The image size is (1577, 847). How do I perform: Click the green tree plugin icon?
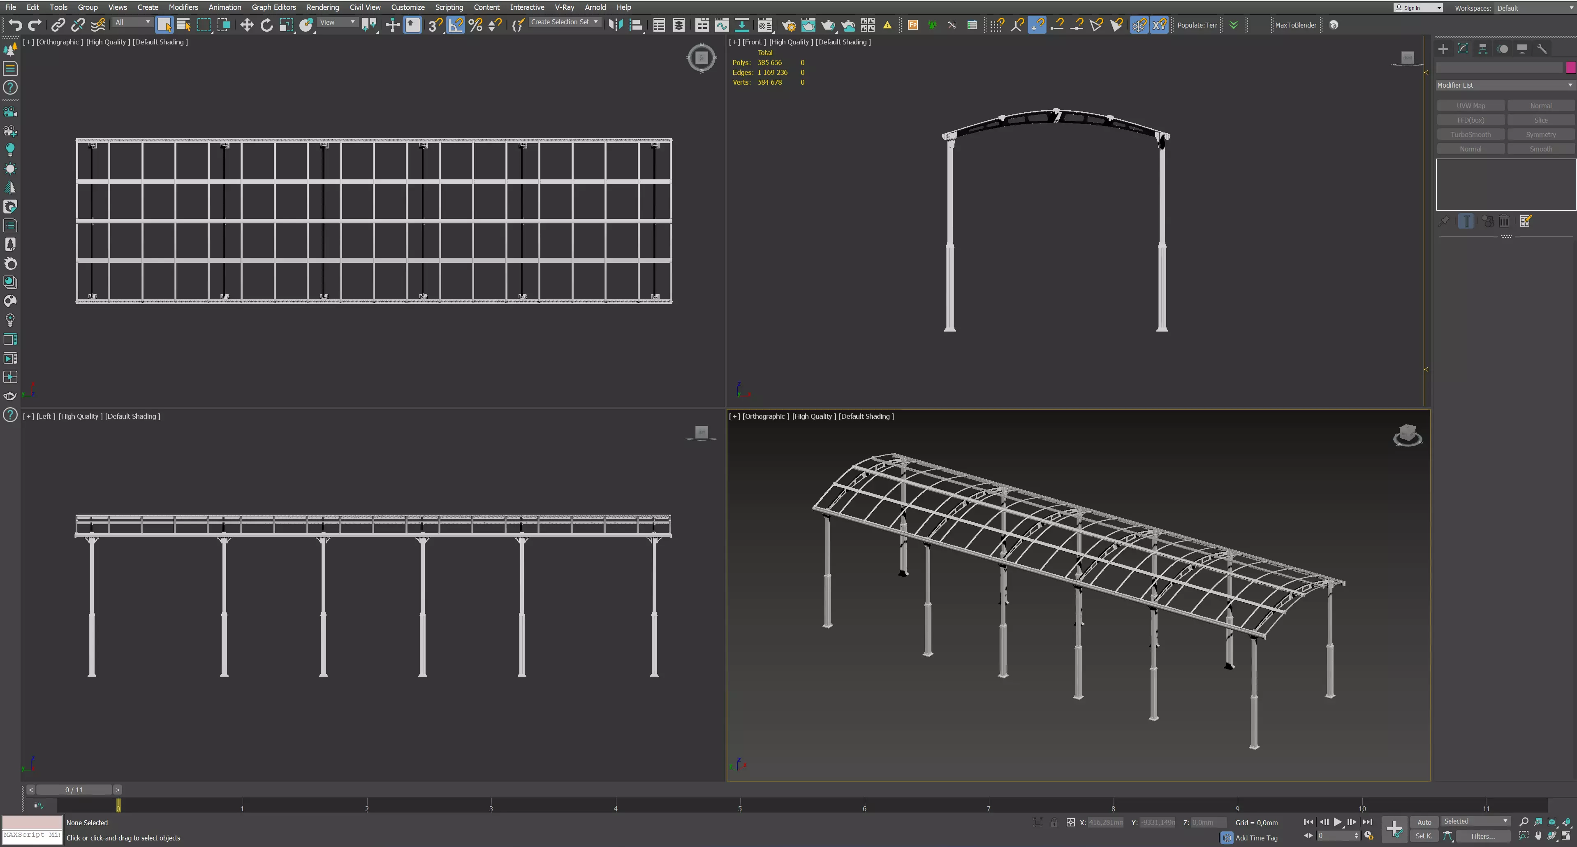coord(932,25)
